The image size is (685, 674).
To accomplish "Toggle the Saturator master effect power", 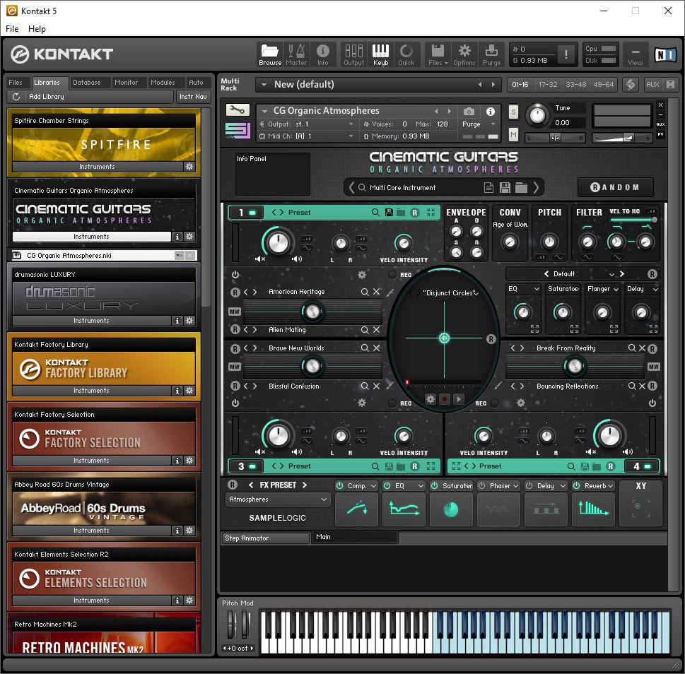I will [x=434, y=485].
